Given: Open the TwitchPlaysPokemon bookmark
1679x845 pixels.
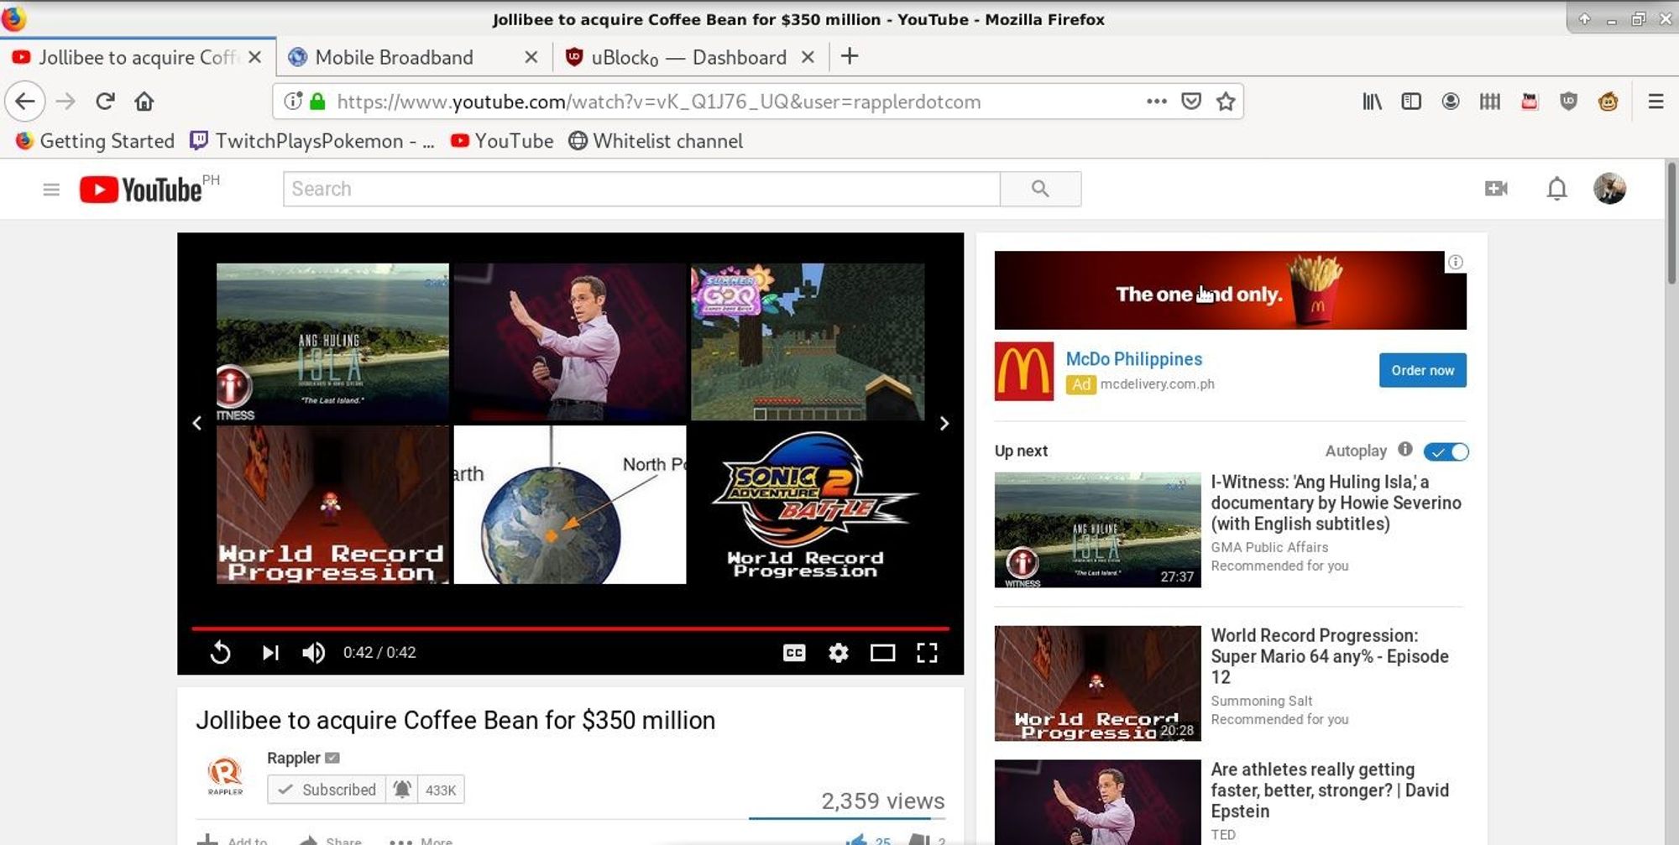Looking at the screenshot, I should tap(311, 141).
